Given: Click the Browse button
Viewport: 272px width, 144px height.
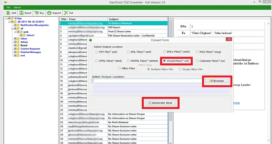Looking at the screenshot, I should 217,81.
